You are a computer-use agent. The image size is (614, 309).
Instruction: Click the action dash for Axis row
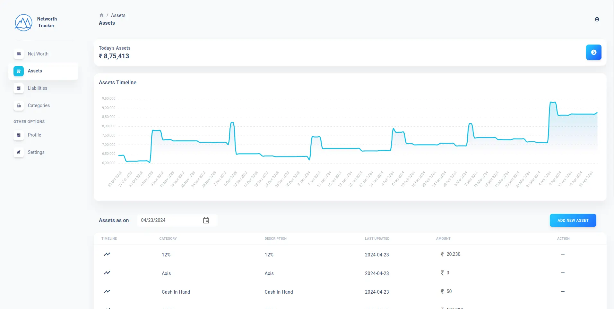[x=563, y=273]
